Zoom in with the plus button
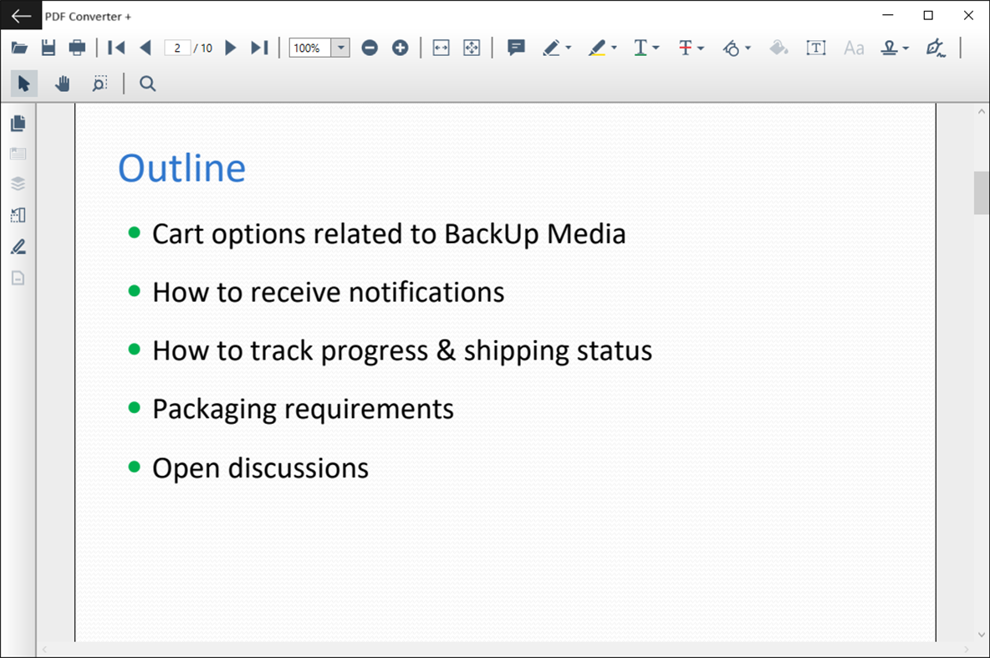The image size is (990, 658). (401, 48)
